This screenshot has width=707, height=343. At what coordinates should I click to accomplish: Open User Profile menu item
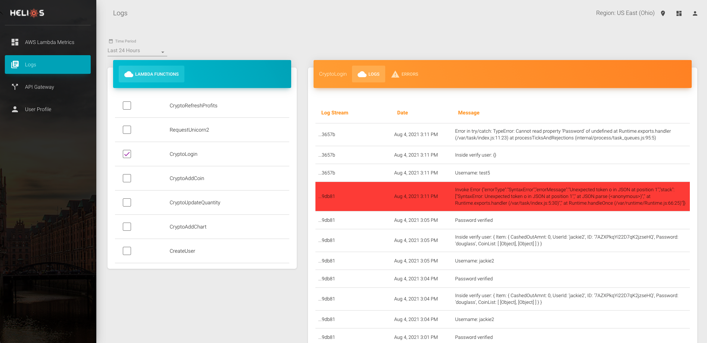pos(48,109)
